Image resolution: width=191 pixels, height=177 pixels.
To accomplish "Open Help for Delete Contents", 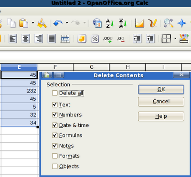I will pyautogui.click(x=161, y=116).
